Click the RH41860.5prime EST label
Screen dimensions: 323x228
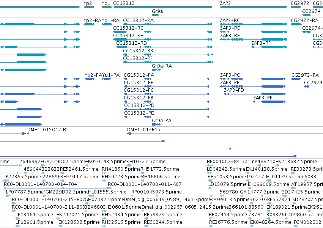[x=121, y=169]
